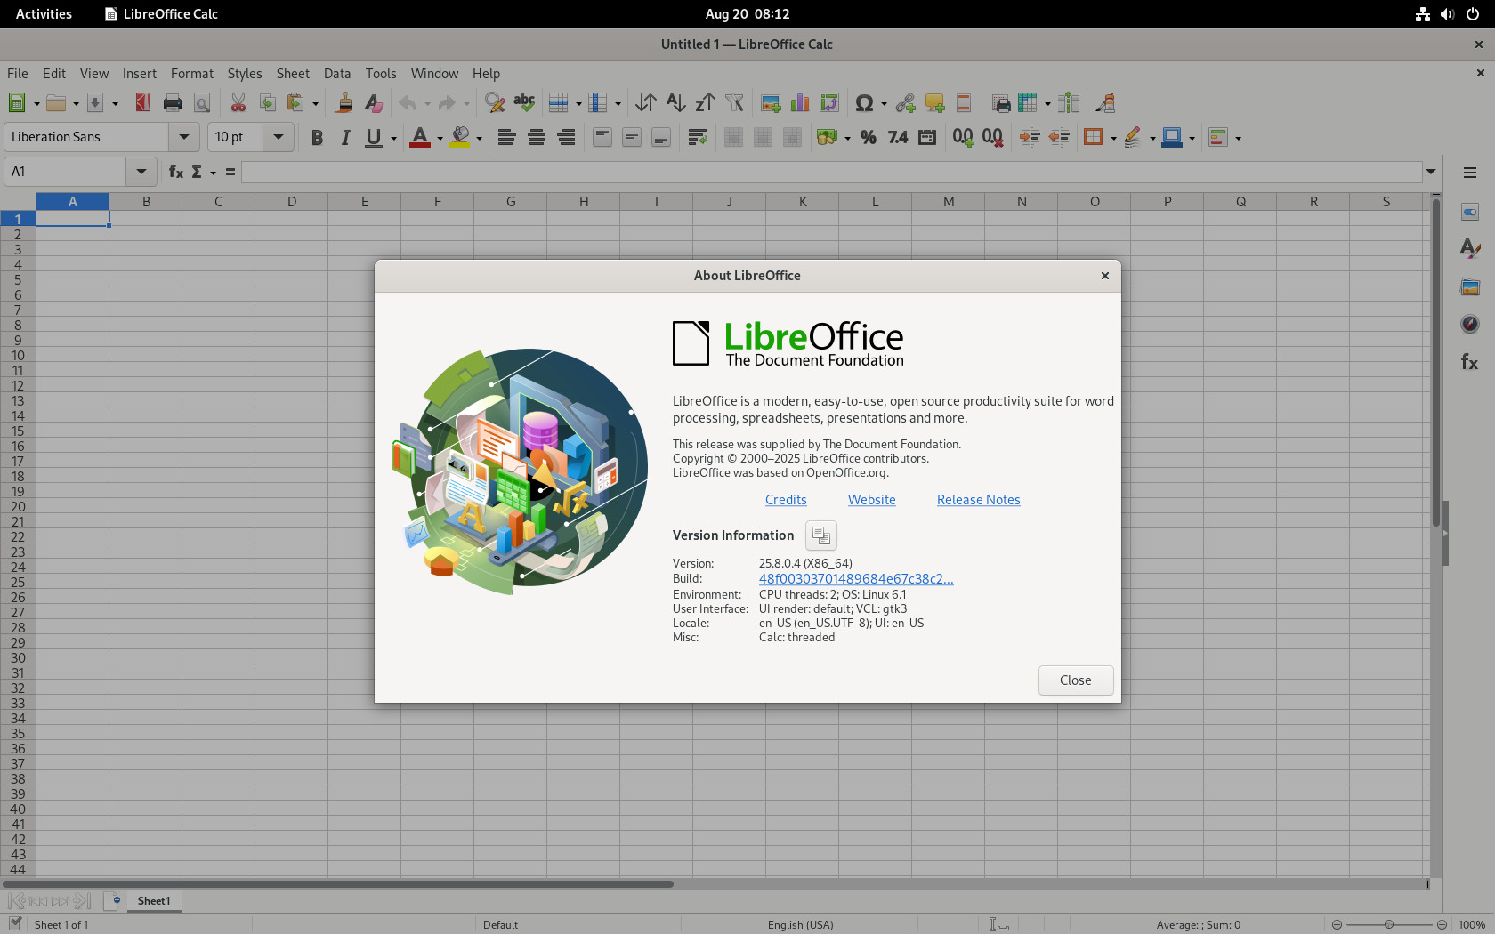Toggle Align Top vertical alignment
The height and width of the screenshot is (934, 1495).
pyautogui.click(x=602, y=137)
